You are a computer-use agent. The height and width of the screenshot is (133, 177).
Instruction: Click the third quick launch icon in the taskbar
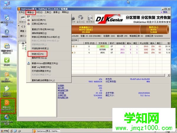[19, 131]
